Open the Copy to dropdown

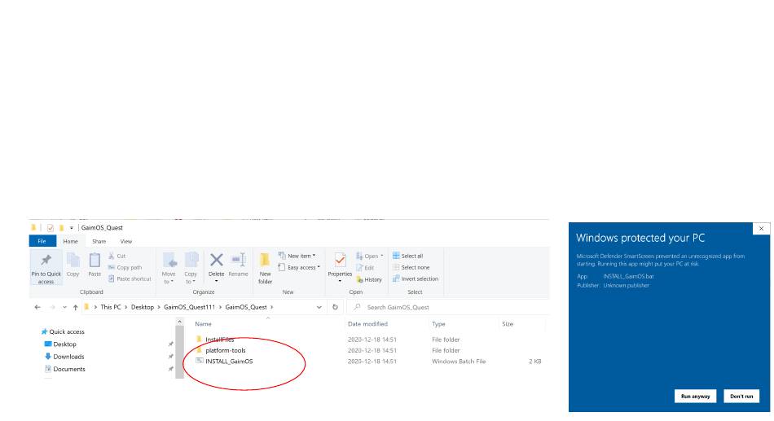[x=191, y=278]
